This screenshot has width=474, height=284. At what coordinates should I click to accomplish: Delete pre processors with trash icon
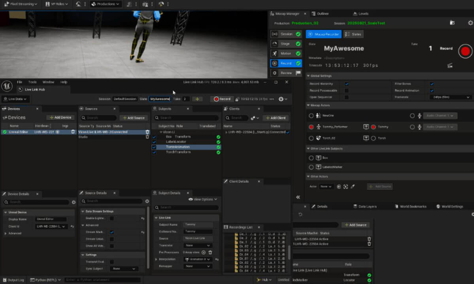(x=210, y=252)
